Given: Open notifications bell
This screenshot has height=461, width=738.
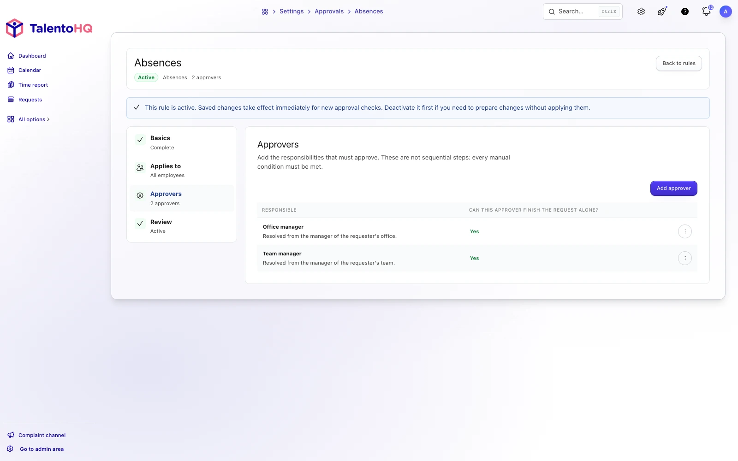Looking at the screenshot, I should [706, 12].
